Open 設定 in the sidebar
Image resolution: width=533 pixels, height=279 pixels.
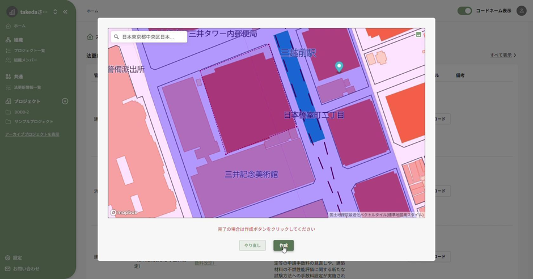tap(17, 257)
